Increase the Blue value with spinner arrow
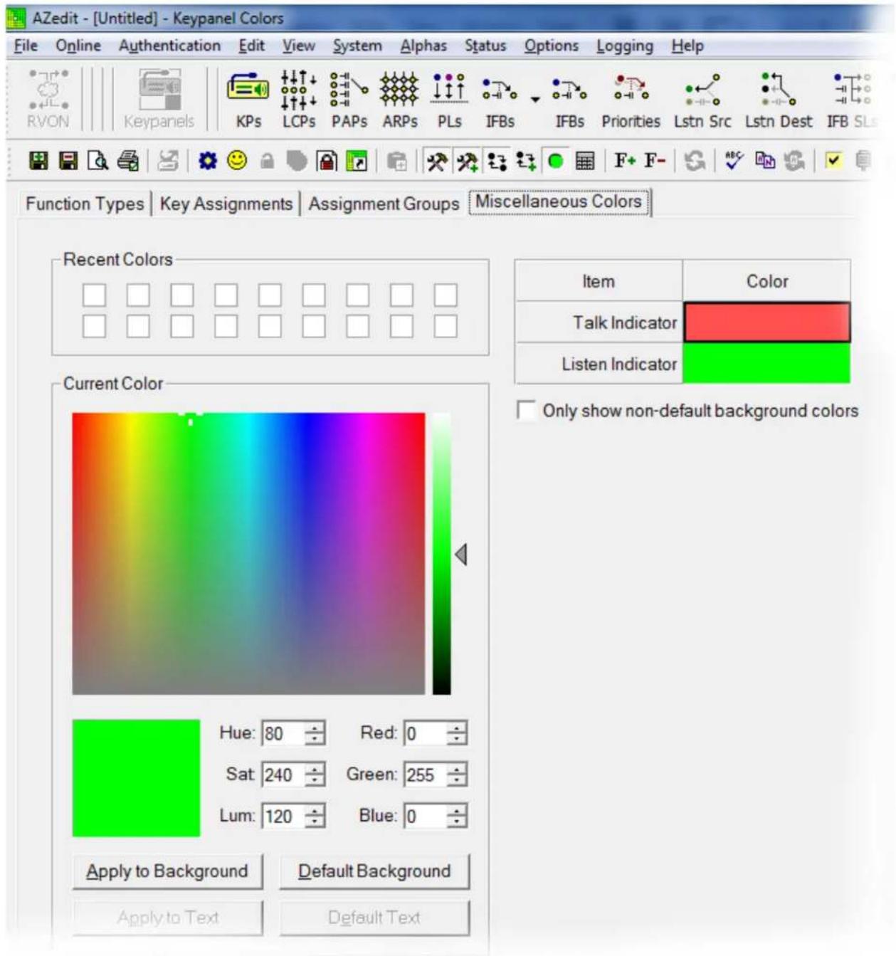The height and width of the screenshot is (956, 896). coord(457,810)
